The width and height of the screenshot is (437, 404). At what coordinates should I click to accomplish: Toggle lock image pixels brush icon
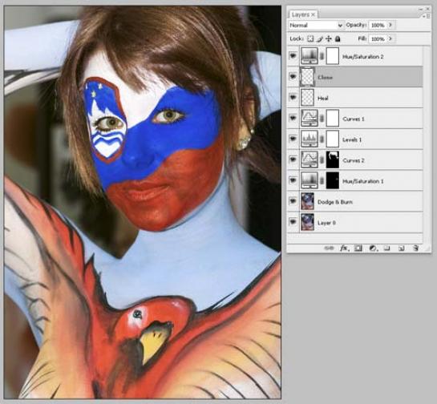coord(320,38)
